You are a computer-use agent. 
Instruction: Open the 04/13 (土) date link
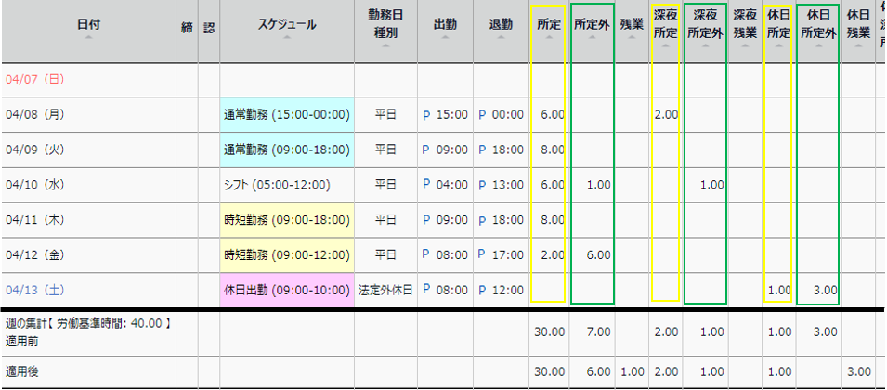pos(40,291)
